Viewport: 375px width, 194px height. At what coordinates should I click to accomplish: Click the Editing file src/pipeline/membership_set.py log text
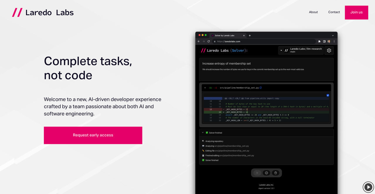click(227, 151)
